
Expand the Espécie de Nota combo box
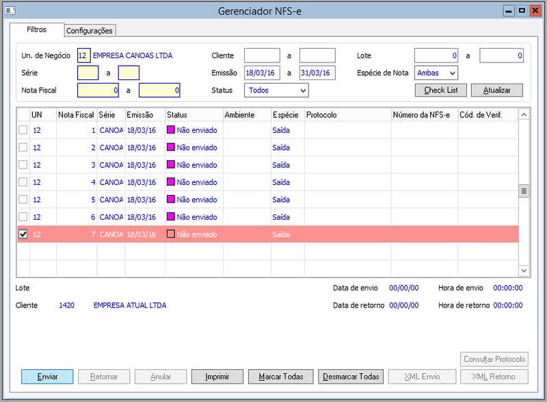(x=436, y=73)
